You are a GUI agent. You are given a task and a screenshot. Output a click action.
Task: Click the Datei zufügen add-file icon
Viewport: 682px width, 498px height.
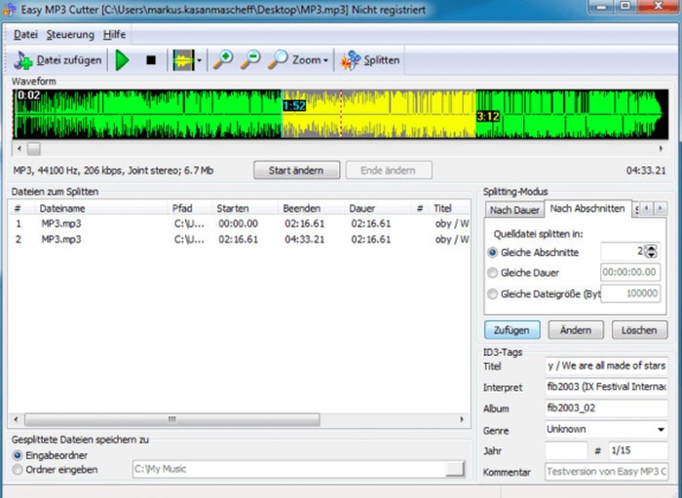23,60
